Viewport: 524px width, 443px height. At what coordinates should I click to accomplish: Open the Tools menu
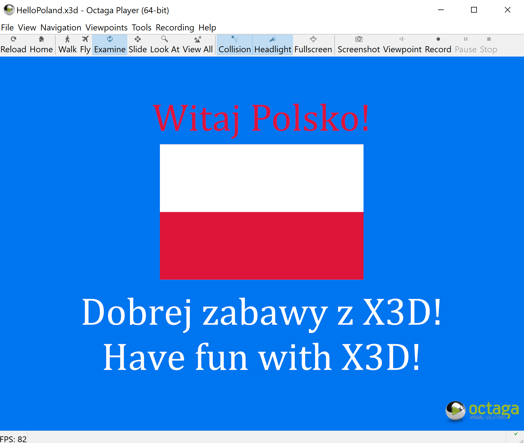click(141, 28)
